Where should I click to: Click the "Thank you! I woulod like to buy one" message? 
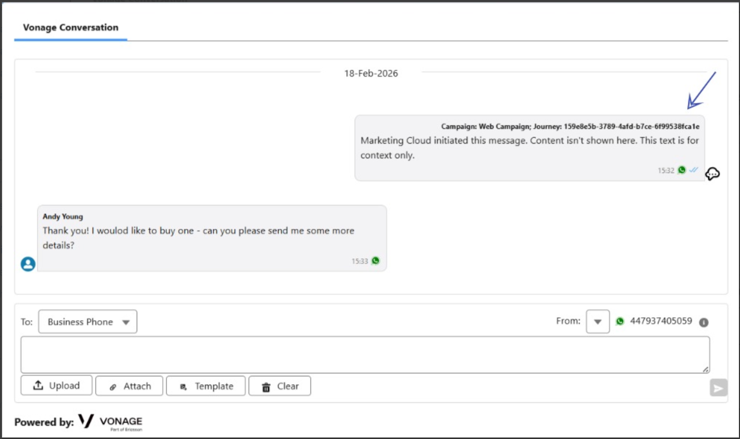coord(198,238)
